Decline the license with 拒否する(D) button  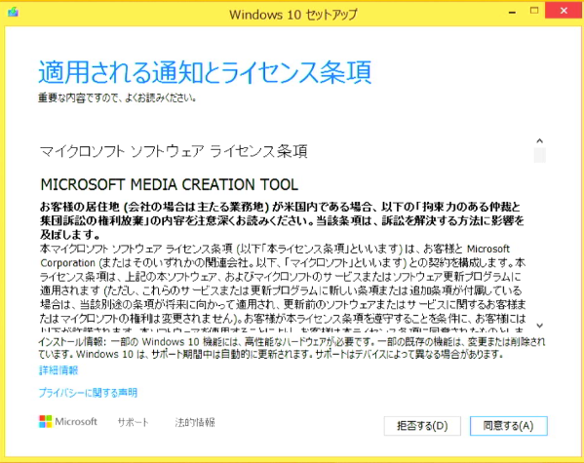click(x=422, y=425)
